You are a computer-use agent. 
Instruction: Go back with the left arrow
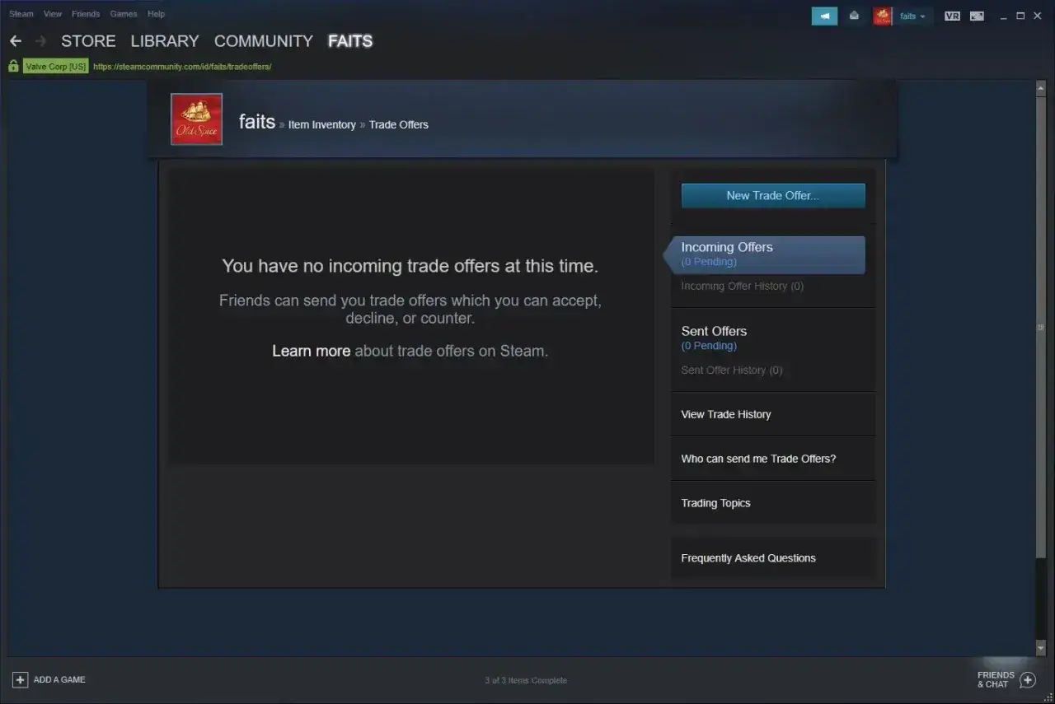pyautogui.click(x=16, y=40)
